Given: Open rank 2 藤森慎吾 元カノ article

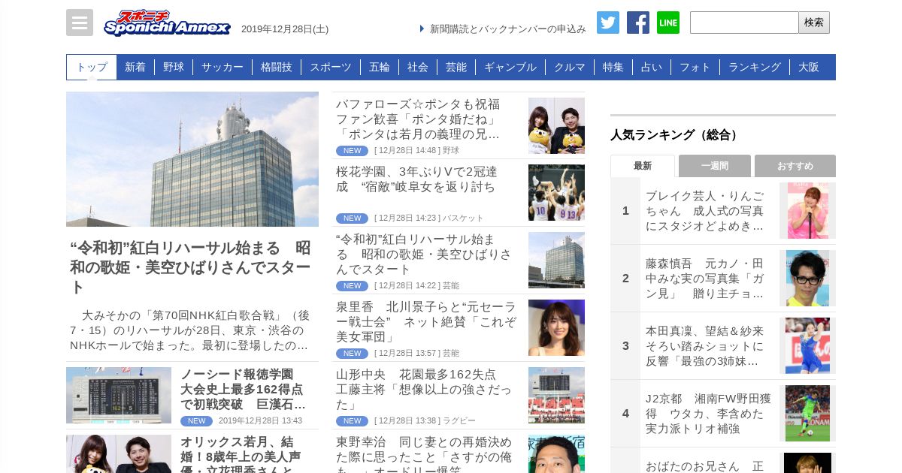Looking at the screenshot, I should pyautogui.click(x=705, y=279).
